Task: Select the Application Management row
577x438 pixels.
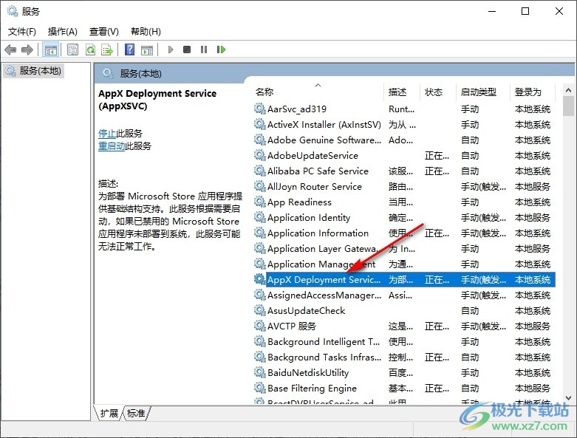Action: (x=404, y=264)
